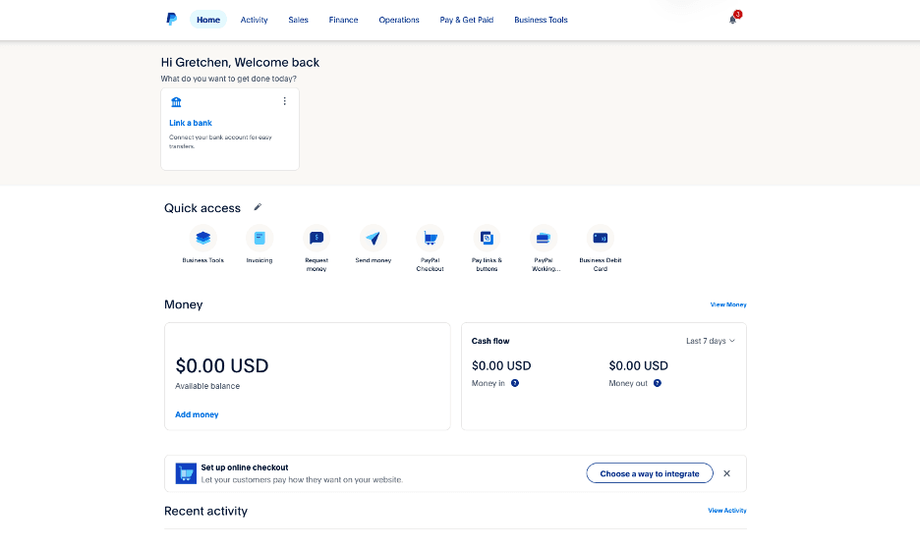Screen dimensions: 920x548
Task: Click the Link a bank link
Action: [x=191, y=123]
